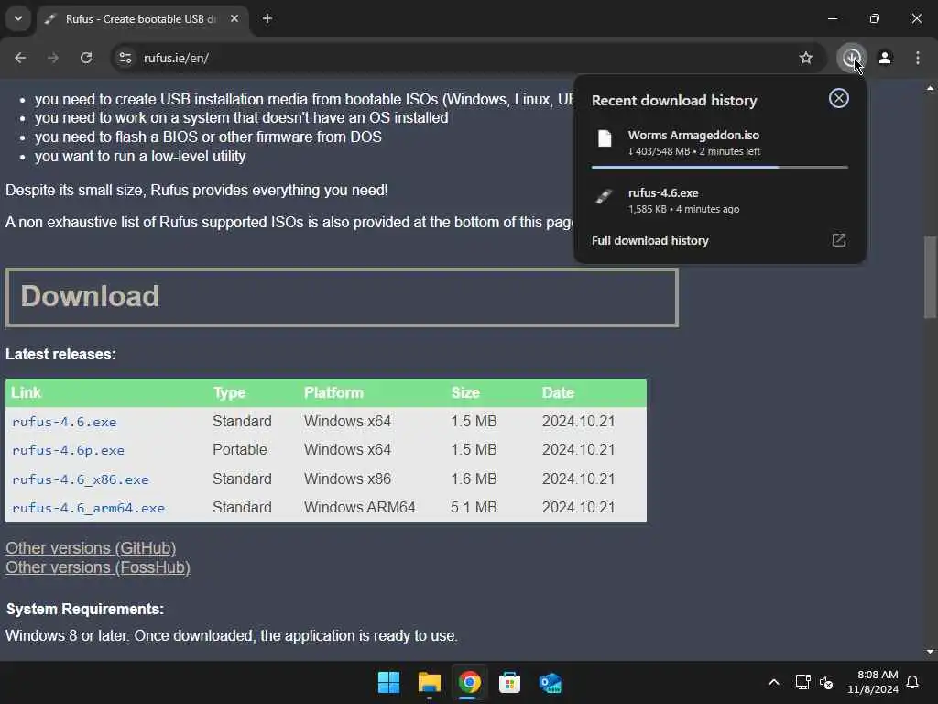The image size is (938, 704).
Task: Open the Windows Start menu
Action: [x=388, y=682]
